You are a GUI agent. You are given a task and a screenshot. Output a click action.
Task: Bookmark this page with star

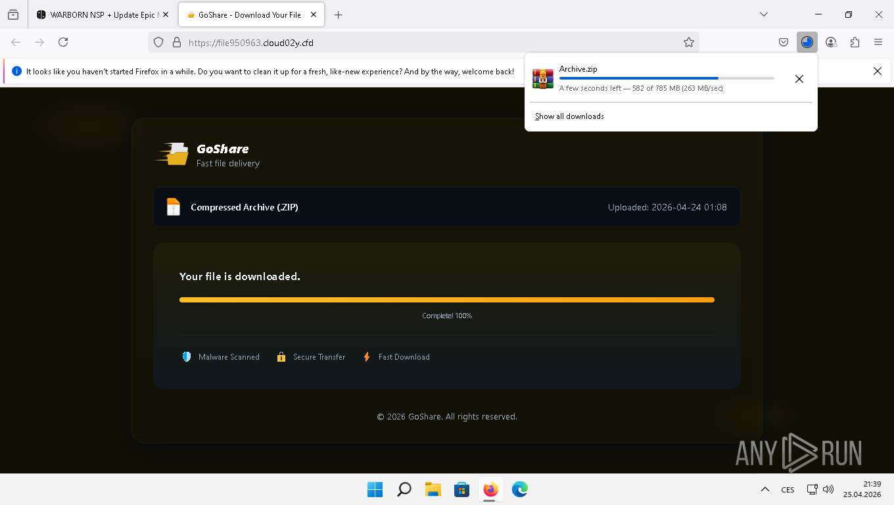click(688, 42)
